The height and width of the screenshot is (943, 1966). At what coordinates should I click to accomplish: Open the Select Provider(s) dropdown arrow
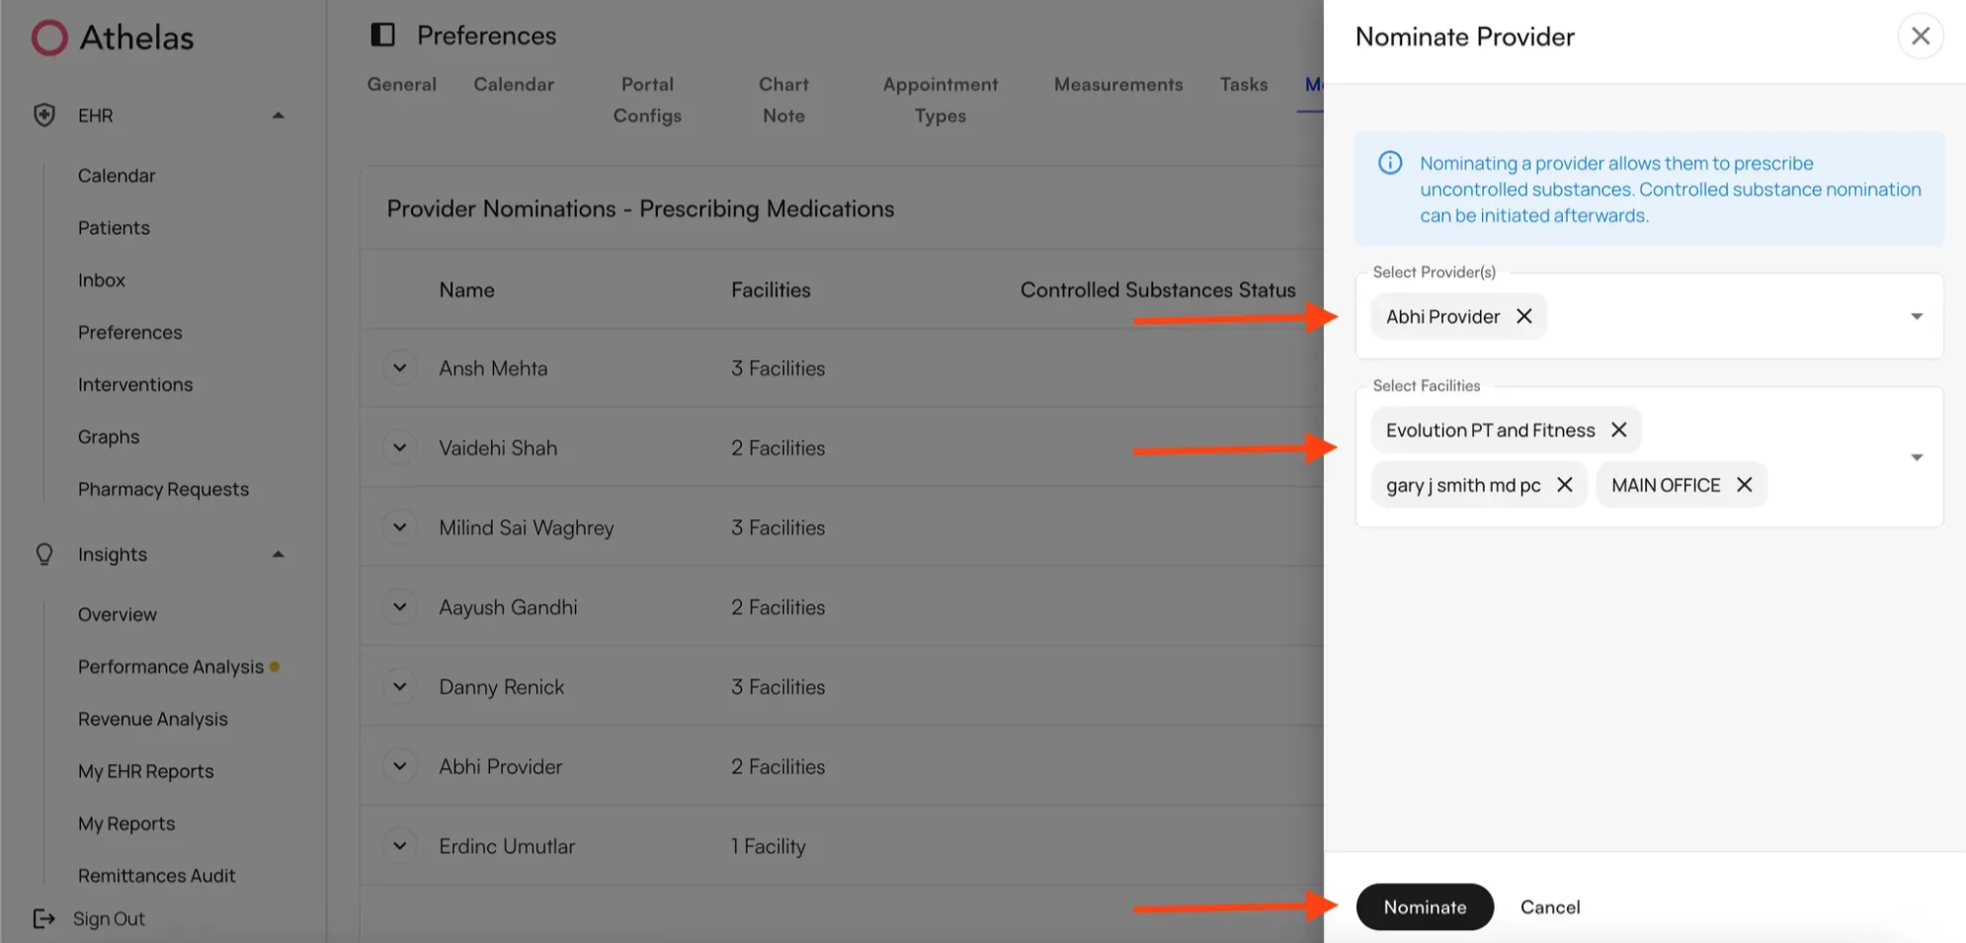pyautogui.click(x=1916, y=317)
